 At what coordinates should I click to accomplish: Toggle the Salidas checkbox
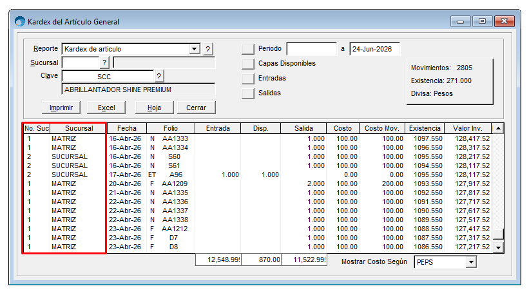248,93
